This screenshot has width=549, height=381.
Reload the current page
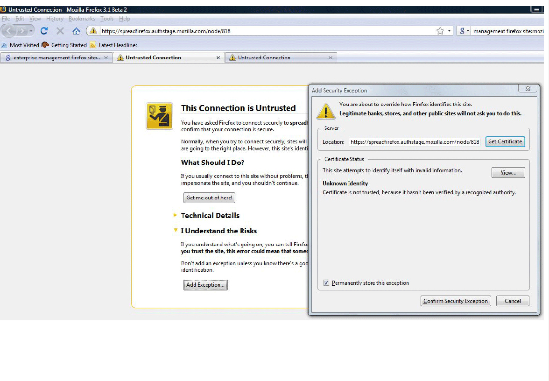[x=44, y=31]
